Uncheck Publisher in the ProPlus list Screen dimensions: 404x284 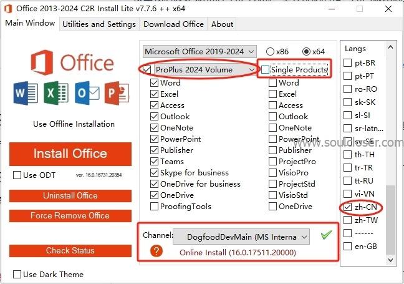[155, 150]
